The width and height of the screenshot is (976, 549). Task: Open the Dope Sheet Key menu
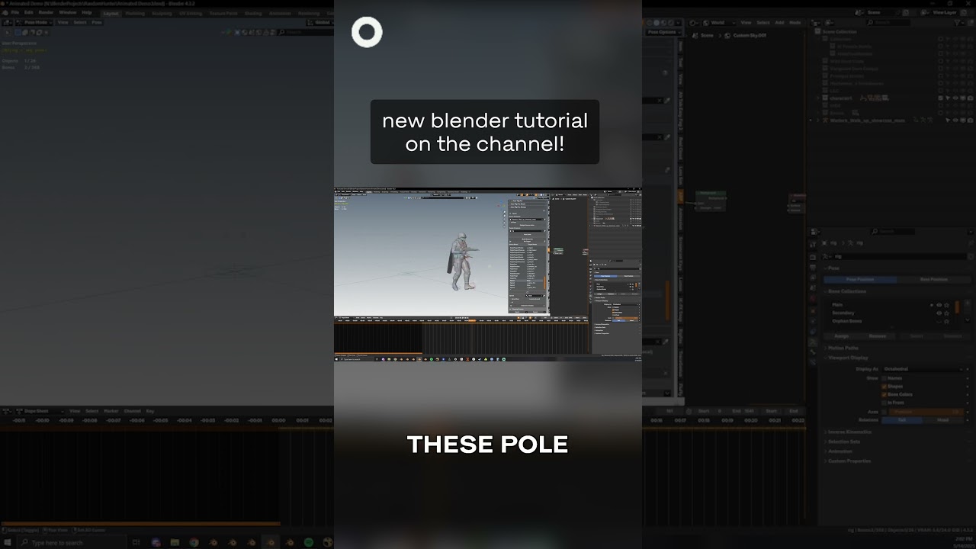point(150,411)
